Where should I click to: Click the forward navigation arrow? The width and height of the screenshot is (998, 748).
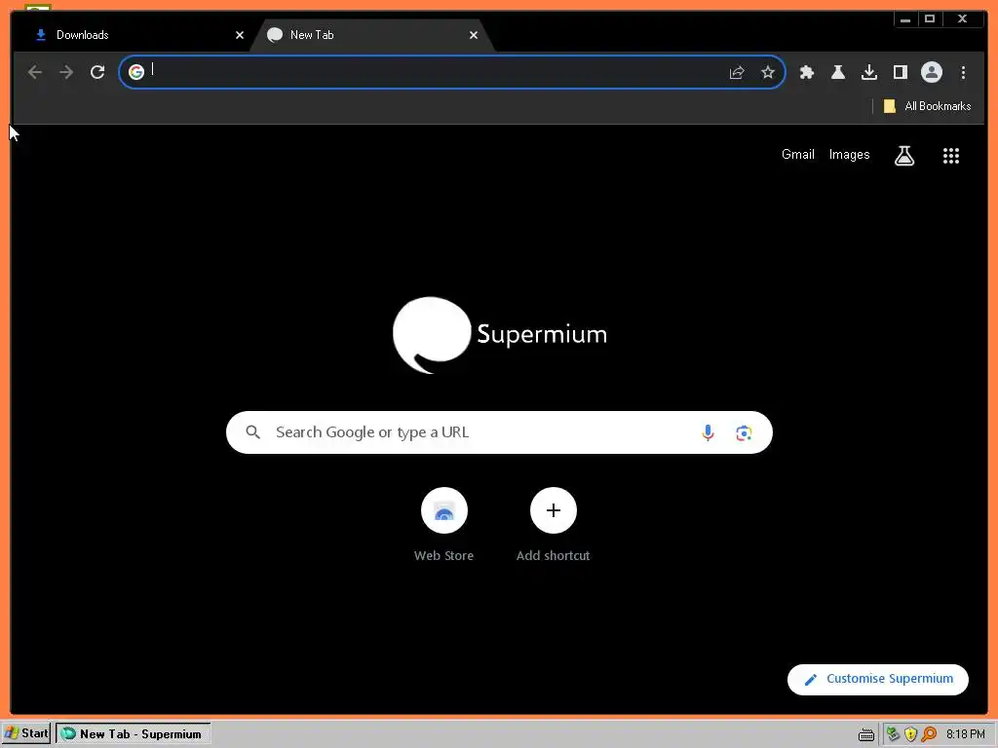click(66, 72)
